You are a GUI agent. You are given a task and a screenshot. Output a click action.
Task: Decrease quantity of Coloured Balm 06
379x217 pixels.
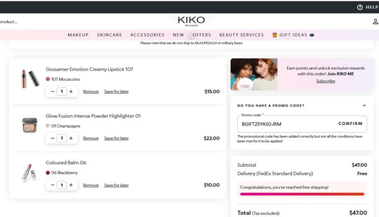tap(52, 185)
